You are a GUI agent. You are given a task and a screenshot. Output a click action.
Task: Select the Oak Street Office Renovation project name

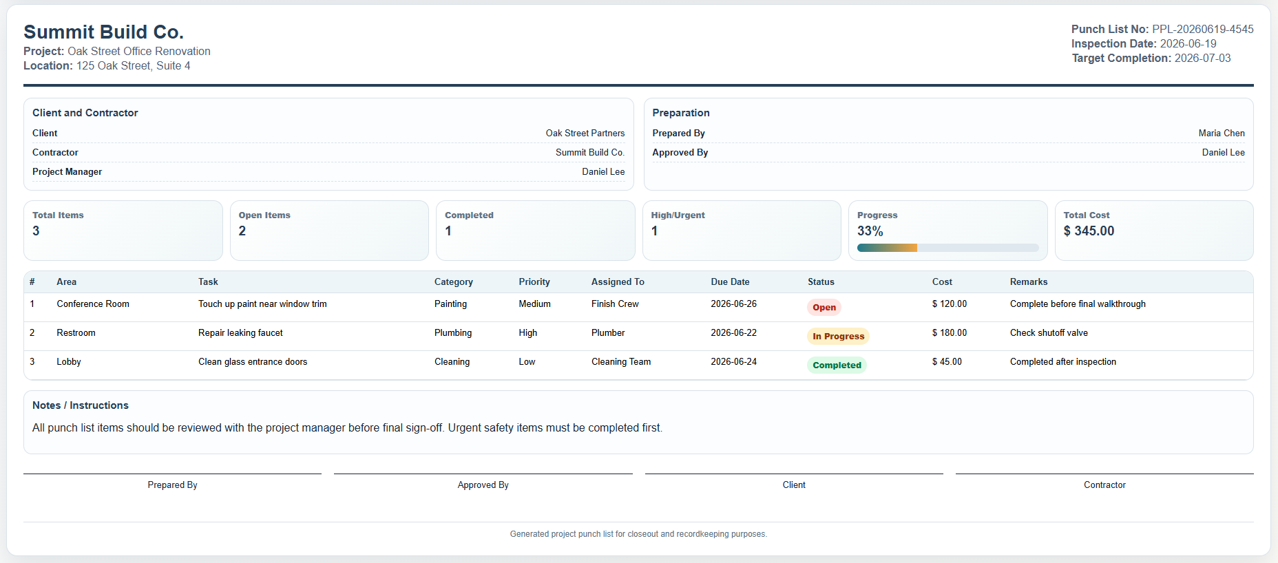point(139,52)
